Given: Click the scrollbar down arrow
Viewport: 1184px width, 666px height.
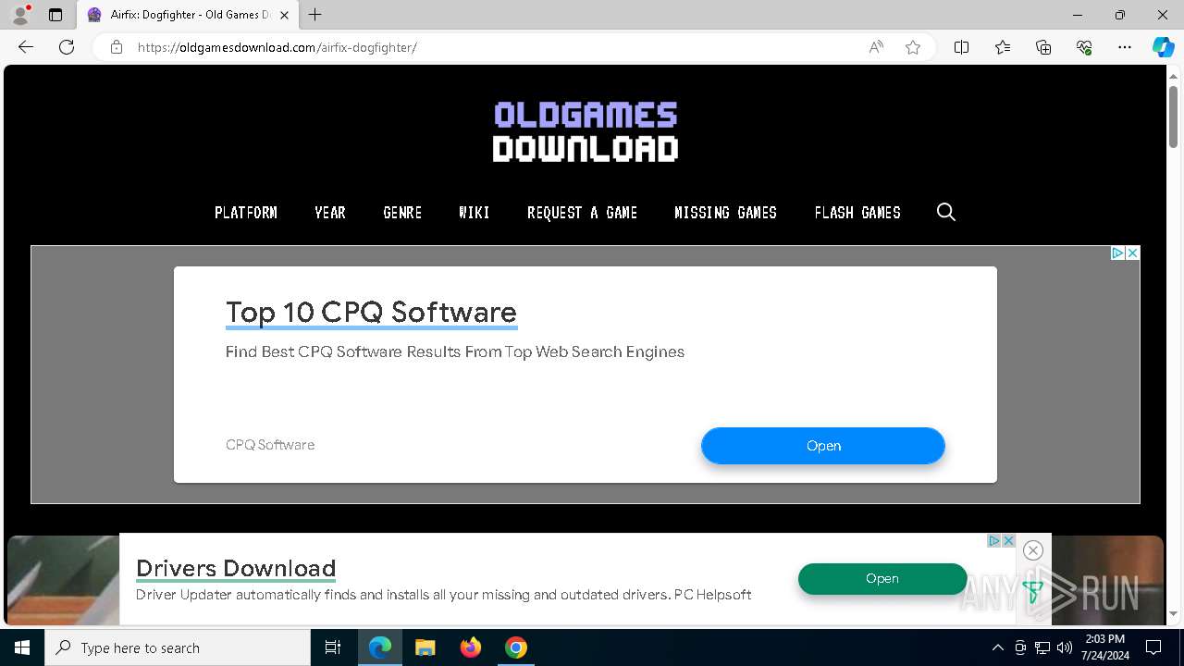Looking at the screenshot, I should coord(1173,614).
